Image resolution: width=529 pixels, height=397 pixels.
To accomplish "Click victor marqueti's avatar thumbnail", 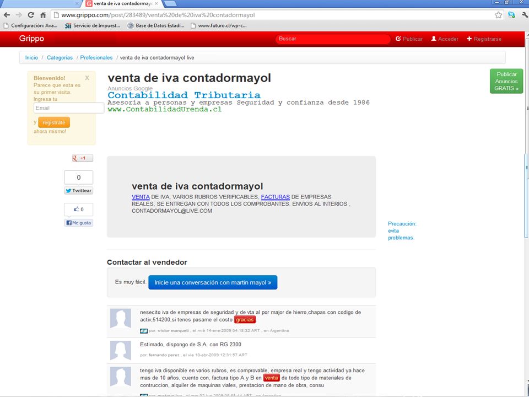I will click(121, 318).
